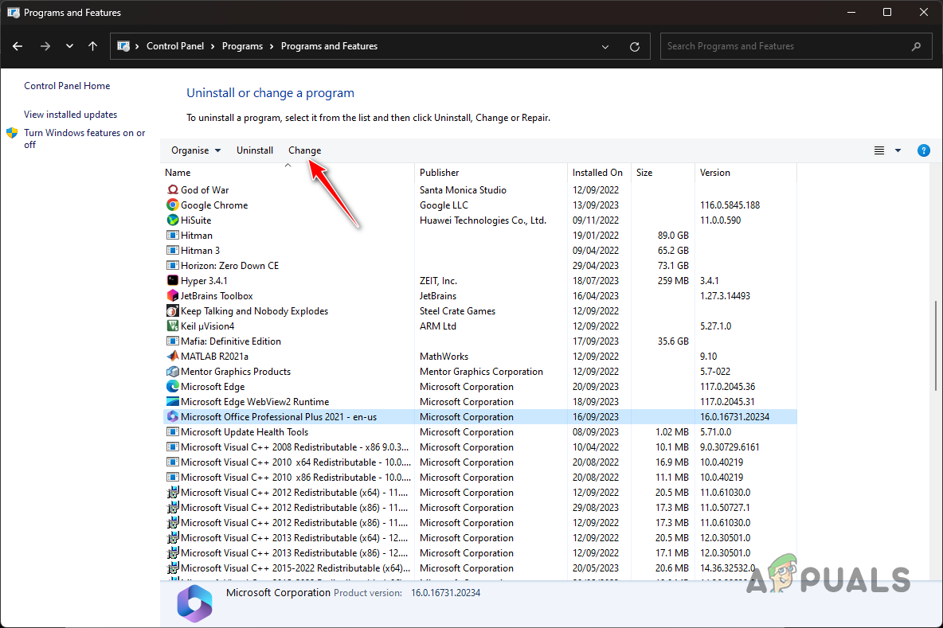Viewport: 943px width, 628px height.
Task: Open the Organise dropdown
Action: (x=195, y=150)
